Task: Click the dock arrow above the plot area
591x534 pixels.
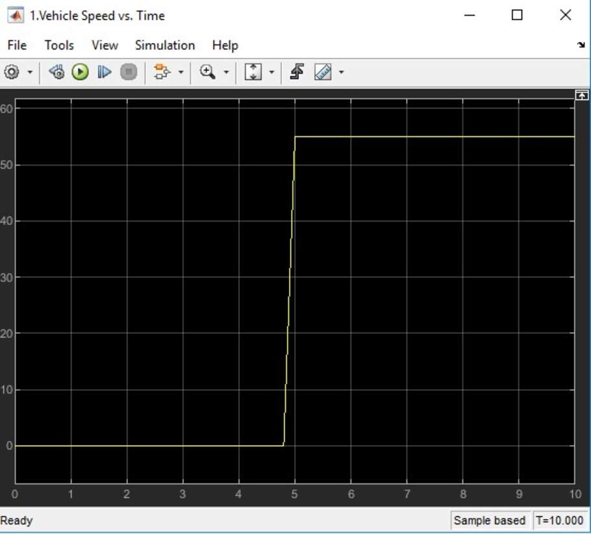Action: tap(581, 95)
